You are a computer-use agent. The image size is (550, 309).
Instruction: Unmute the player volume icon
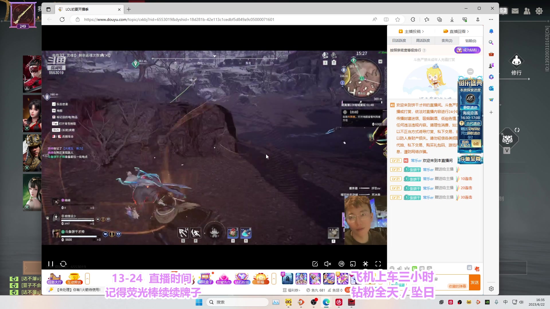327,264
